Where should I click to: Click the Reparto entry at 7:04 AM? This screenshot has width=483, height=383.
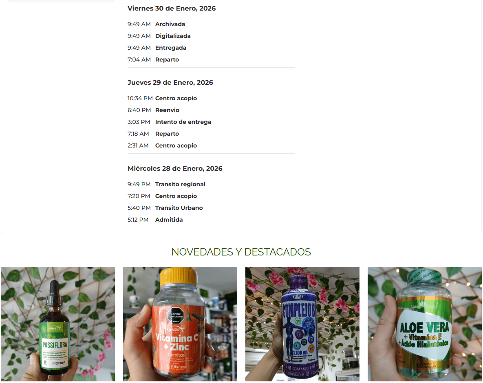click(x=167, y=60)
